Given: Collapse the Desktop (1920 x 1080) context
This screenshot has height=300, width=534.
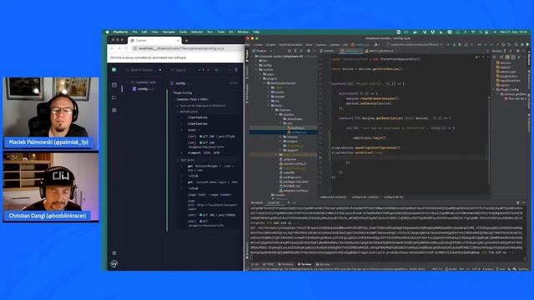Looking at the screenshot, I should pos(193,99).
